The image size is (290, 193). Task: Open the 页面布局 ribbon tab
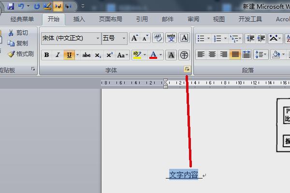tap(110, 19)
